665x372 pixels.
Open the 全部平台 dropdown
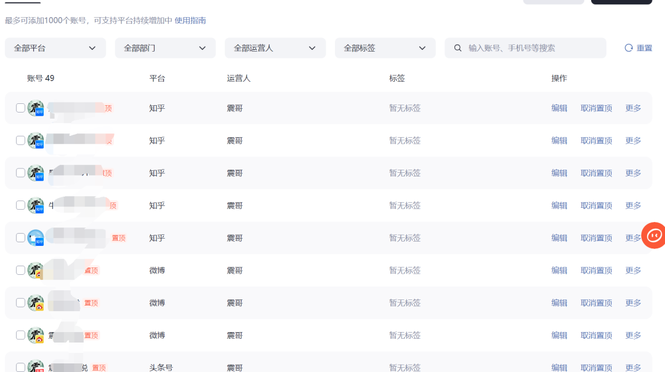pyautogui.click(x=55, y=47)
